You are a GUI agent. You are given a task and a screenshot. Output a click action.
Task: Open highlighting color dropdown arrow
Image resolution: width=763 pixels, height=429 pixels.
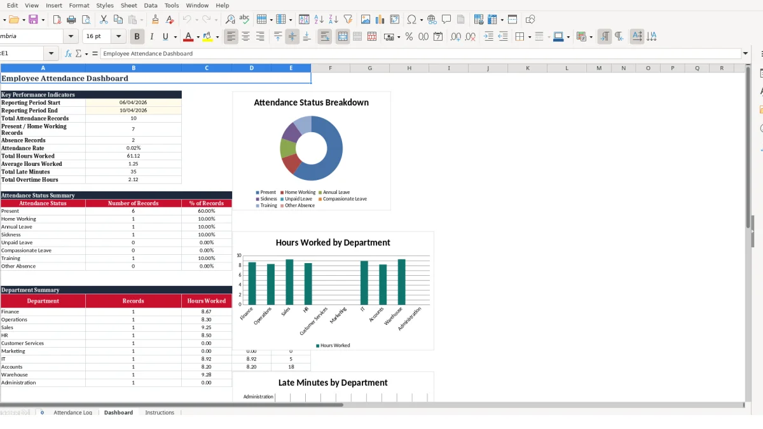click(x=217, y=37)
